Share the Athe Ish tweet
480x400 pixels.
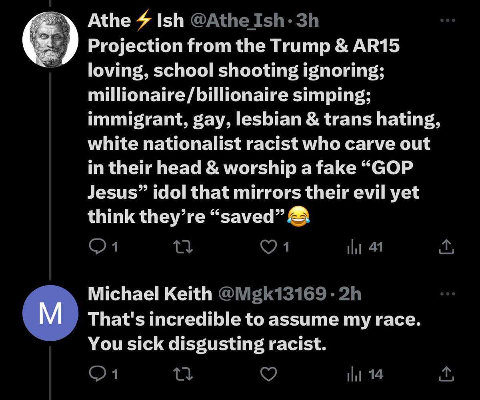[446, 248]
